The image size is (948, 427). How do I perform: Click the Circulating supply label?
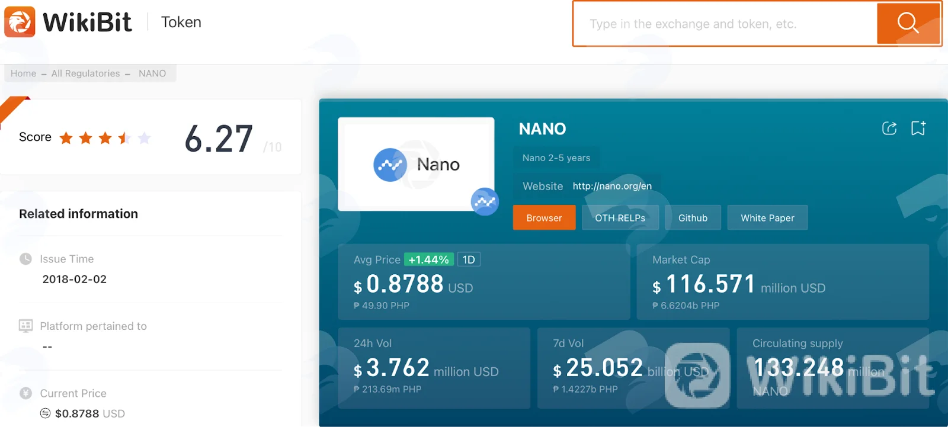(x=798, y=343)
